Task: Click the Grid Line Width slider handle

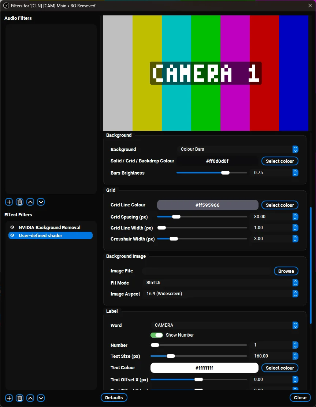Action: 161,228
